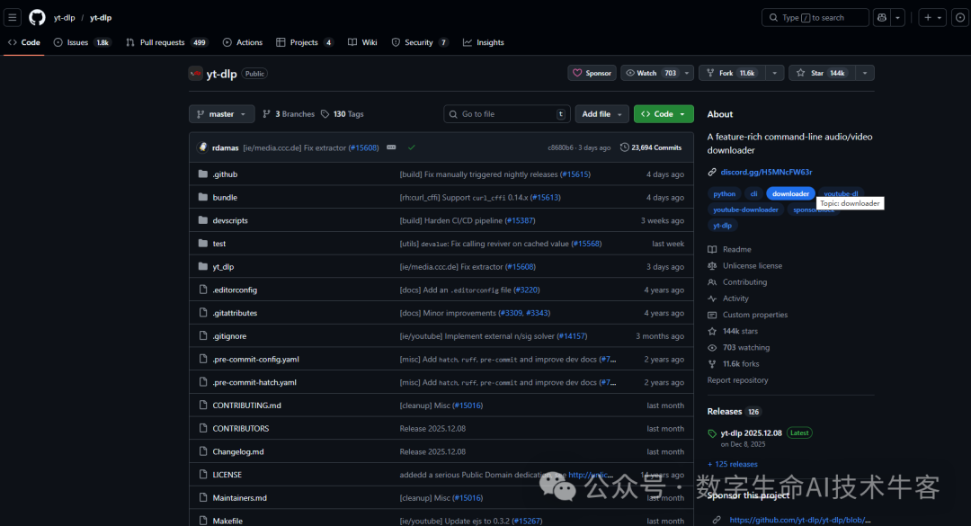This screenshot has height=526, width=971.
Task: Open the Add file dropdown
Action: pyautogui.click(x=601, y=114)
